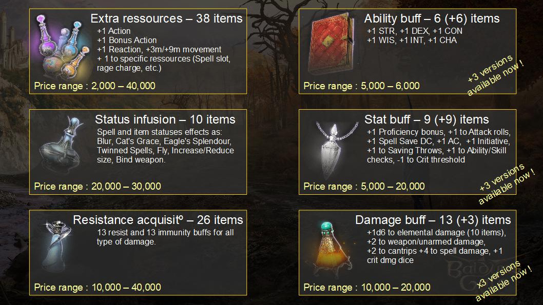Open the Extra ressources – 38 items heading

(166, 19)
